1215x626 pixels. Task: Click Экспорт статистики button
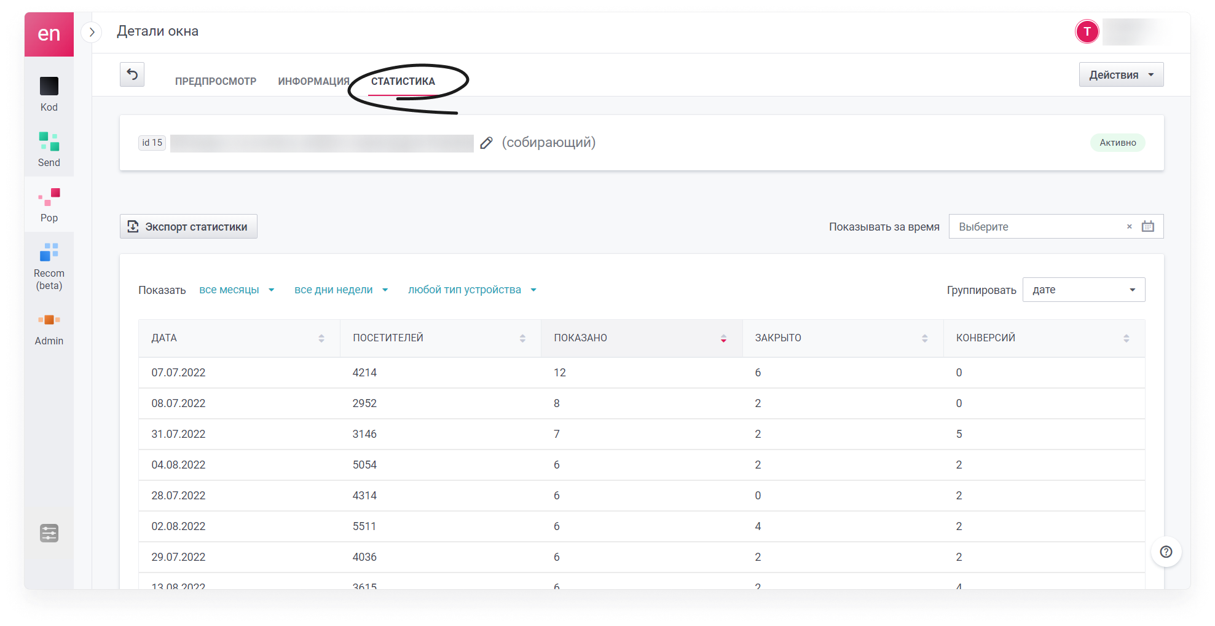click(189, 226)
